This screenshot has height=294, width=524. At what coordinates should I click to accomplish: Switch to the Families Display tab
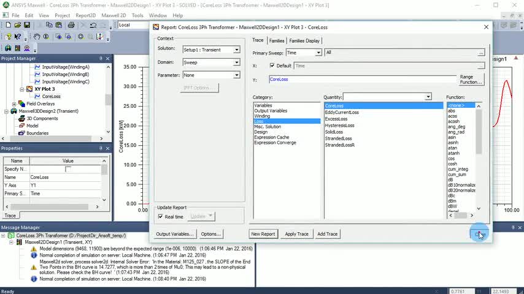[x=304, y=40]
